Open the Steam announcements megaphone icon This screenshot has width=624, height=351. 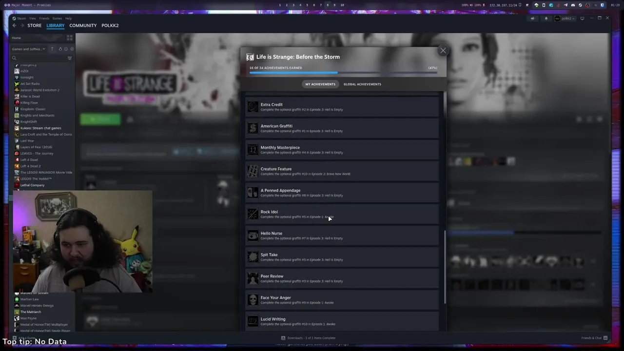pos(533,19)
